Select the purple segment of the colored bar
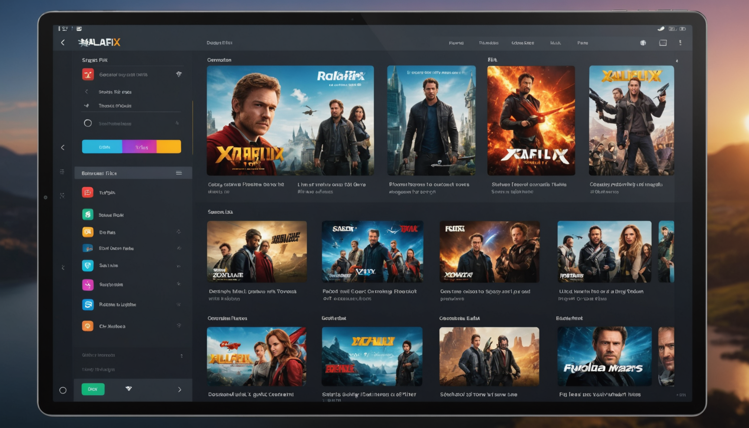 140,147
